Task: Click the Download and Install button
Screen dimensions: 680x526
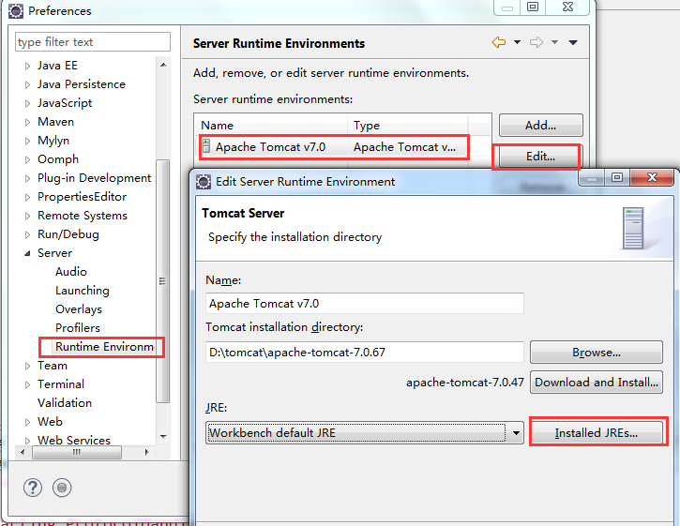Action: (597, 382)
